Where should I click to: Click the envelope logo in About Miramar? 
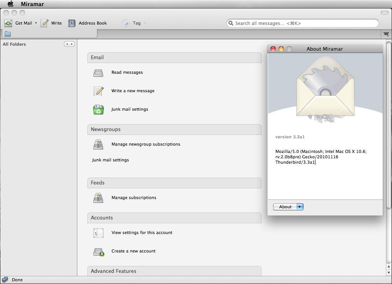[325, 90]
